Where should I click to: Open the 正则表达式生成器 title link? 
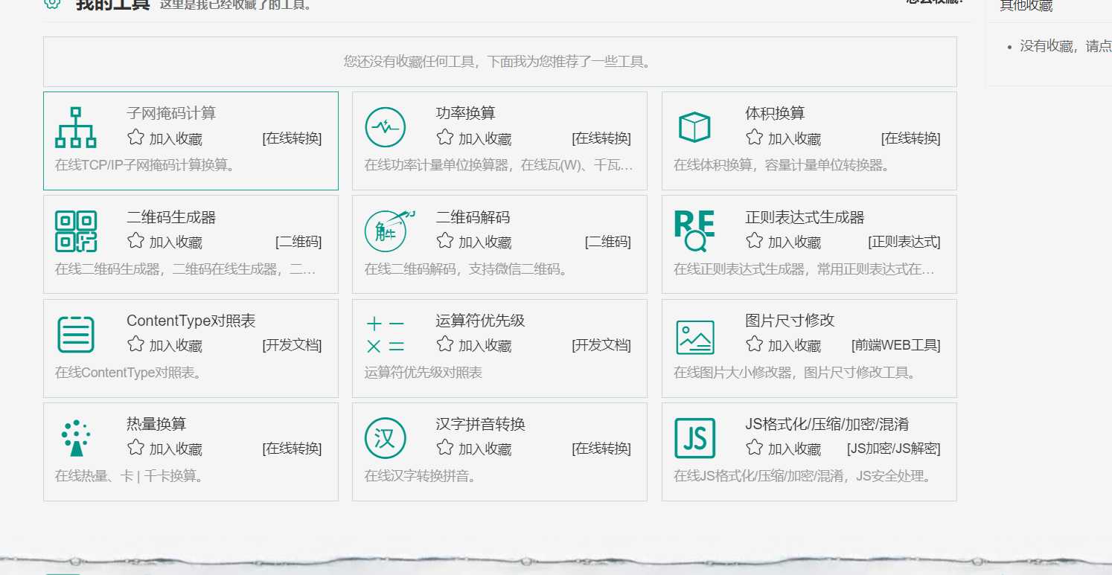click(x=805, y=217)
